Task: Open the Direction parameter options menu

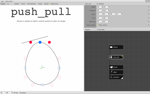Action: [148, 10]
